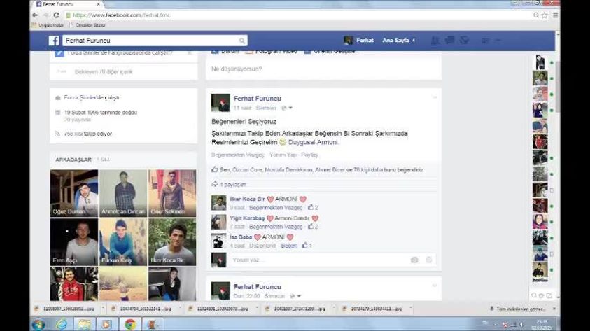The width and height of the screenshot is (590, 331).
Task: Open Windows Media Player from taskbar
Action: click(106, 324)
